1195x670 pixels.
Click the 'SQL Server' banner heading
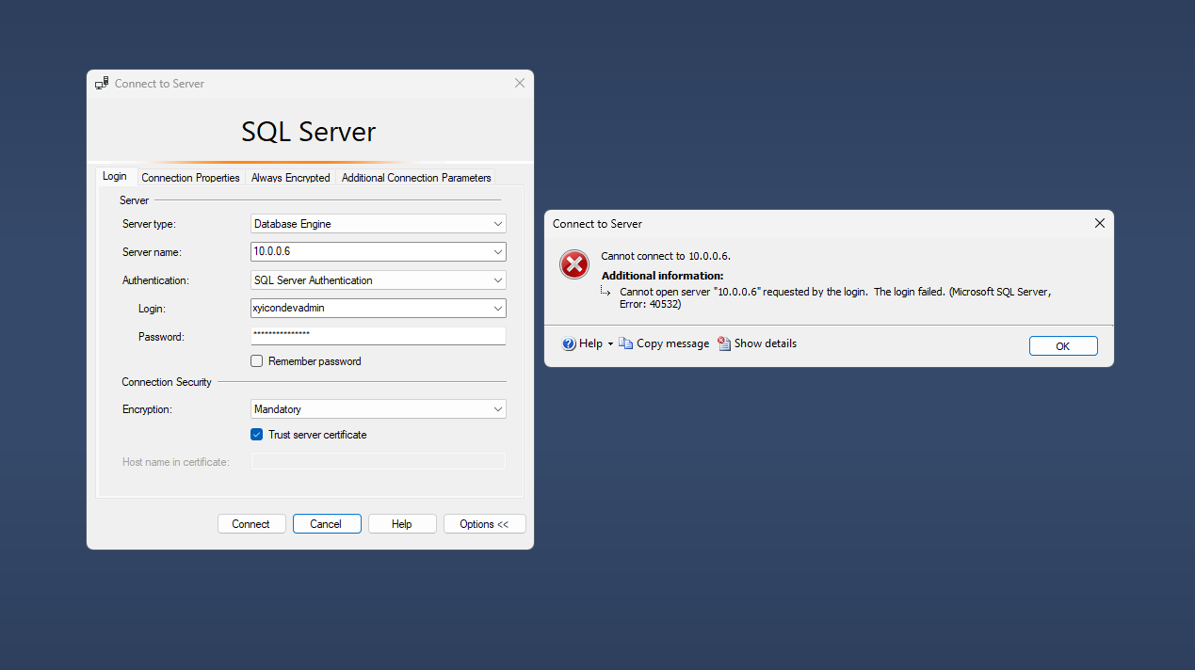click(x=309, y=132)
